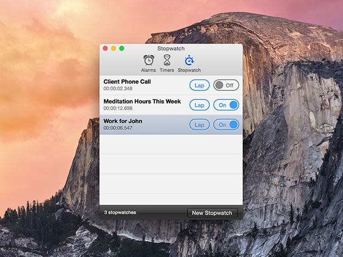Click the elapsed time 00:00:02.348
Image resolution: width=343 pixels, height=257 pixels.
[x=118, y=89]
